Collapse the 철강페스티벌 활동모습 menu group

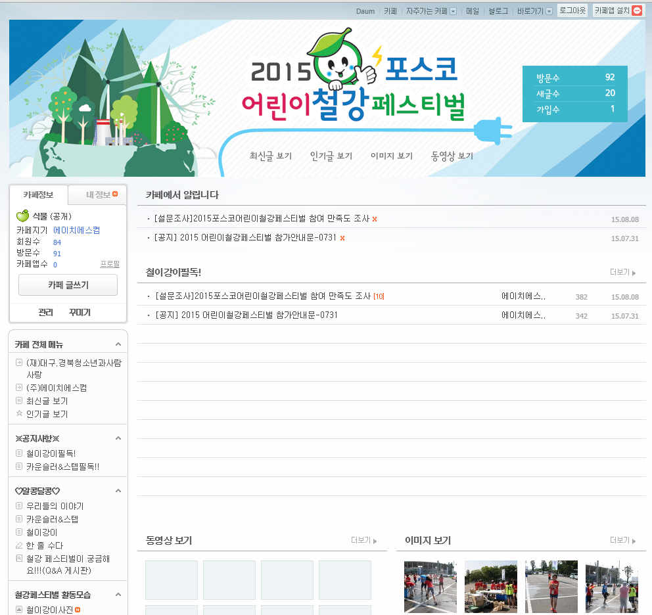(x=118, y=595)
